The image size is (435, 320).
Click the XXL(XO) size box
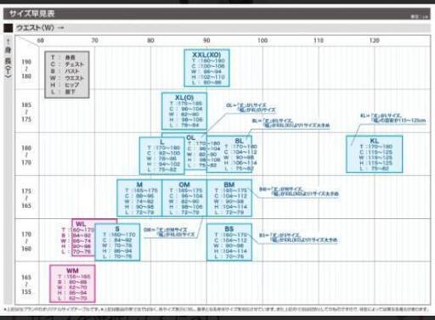coord(206,68)
